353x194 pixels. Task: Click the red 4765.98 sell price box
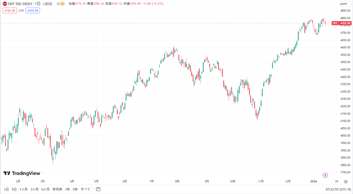tap(10, 11)
